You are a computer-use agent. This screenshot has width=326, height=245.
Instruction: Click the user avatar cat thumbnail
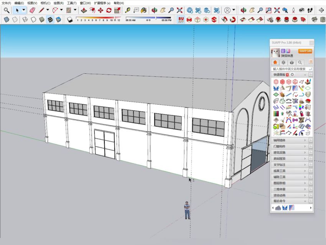coord(275,53)
